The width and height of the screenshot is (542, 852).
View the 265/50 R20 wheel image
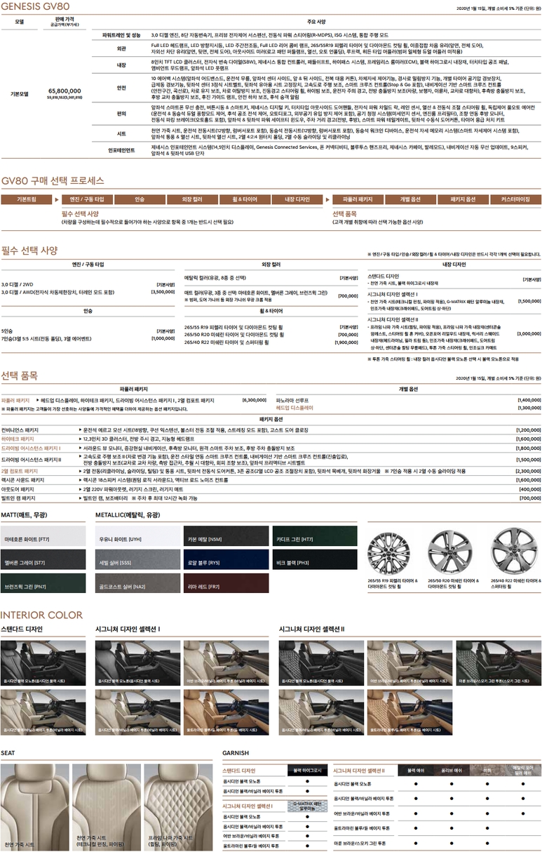(x=452, y=552)
